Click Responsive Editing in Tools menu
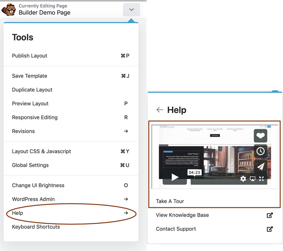This screenshot has height=251, width=283. pyautogui.click(x=35, y=117)
